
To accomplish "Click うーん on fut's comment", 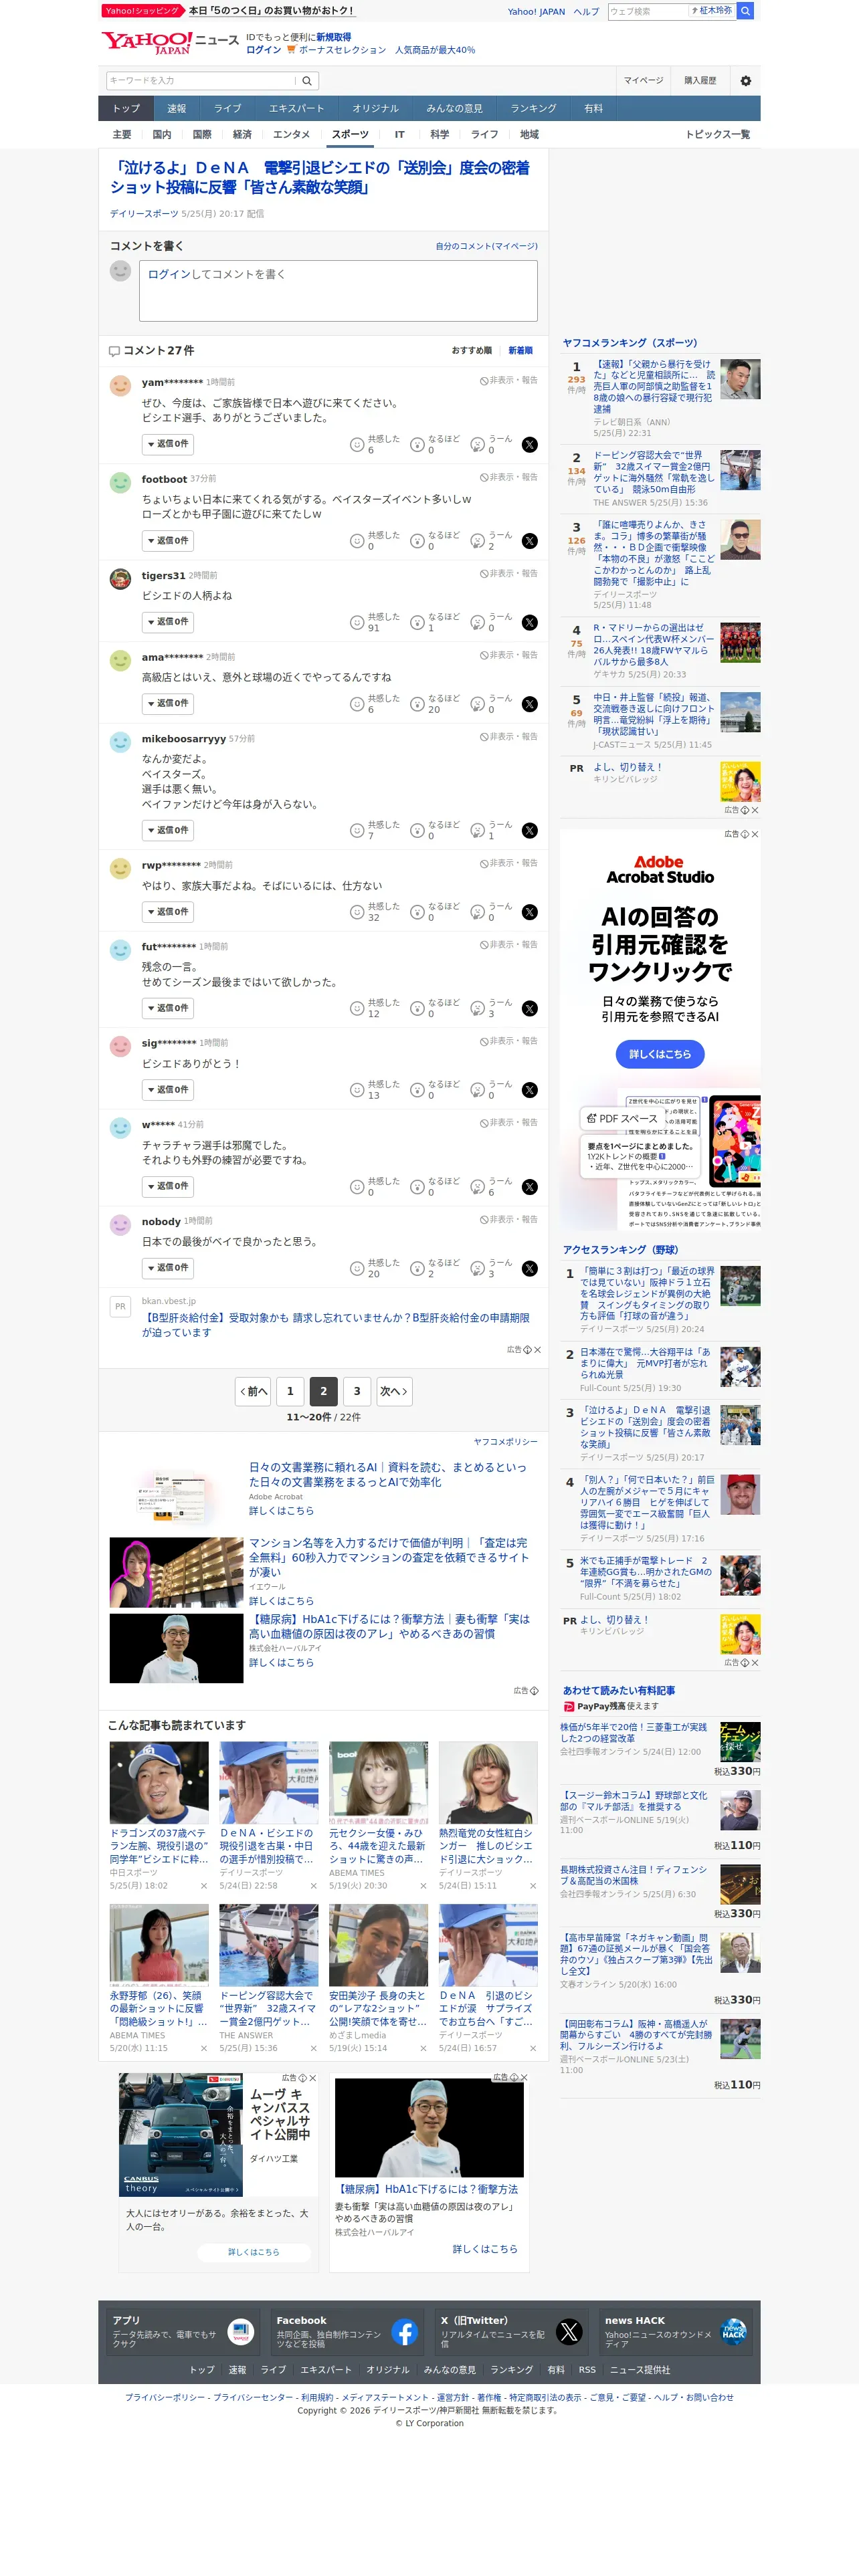I will (491, 1008).
